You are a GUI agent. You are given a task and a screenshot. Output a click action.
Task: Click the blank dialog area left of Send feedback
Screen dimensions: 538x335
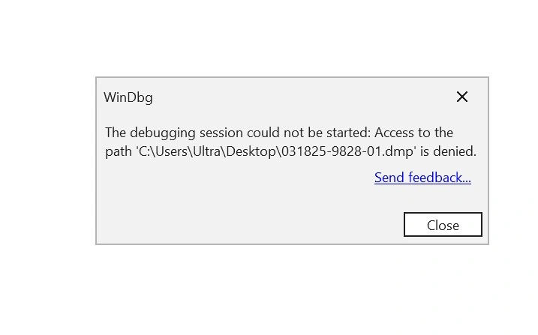coord(237,178)
